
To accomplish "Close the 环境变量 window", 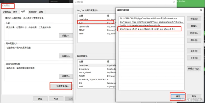I will point(174,2).
